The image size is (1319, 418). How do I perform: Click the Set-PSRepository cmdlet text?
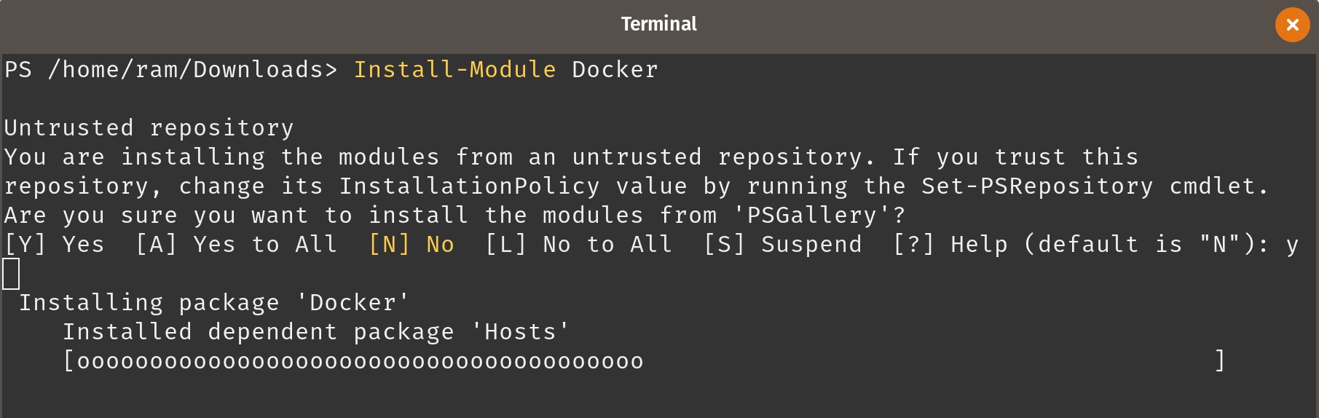click(x=1038, y=186)
